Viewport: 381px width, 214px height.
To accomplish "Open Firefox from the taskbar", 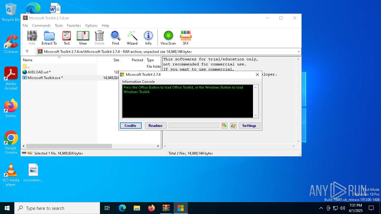I will coord(152,208).
